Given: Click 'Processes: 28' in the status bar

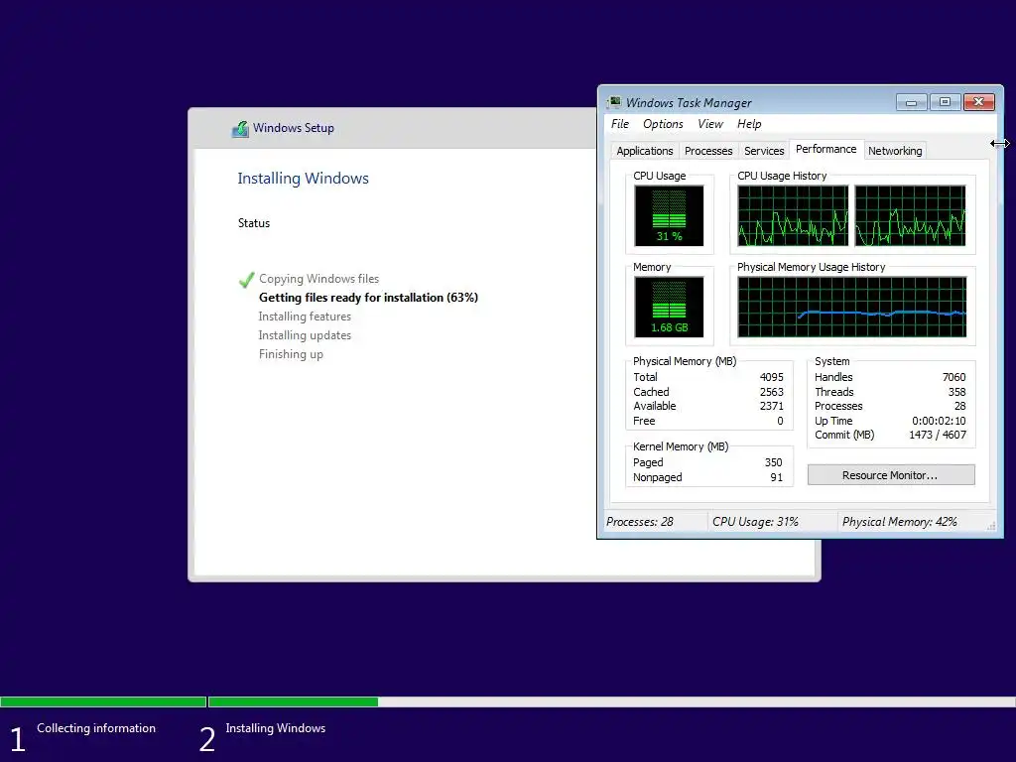Looking at the screenshot, I should (x=640, y=522).
